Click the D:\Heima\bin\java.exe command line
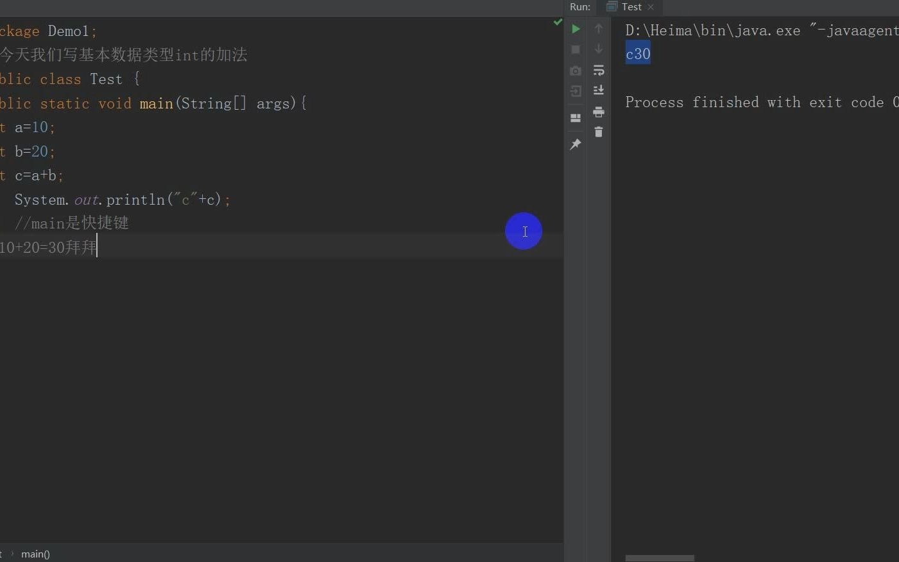The height and width of the screenshot is (562, 899). [x=762, y=30]
